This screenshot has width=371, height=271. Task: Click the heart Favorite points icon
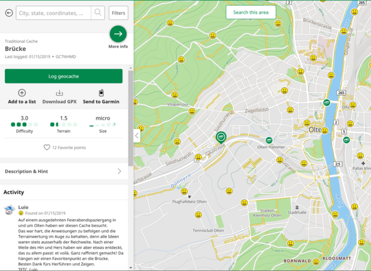[x=46, y=148]
